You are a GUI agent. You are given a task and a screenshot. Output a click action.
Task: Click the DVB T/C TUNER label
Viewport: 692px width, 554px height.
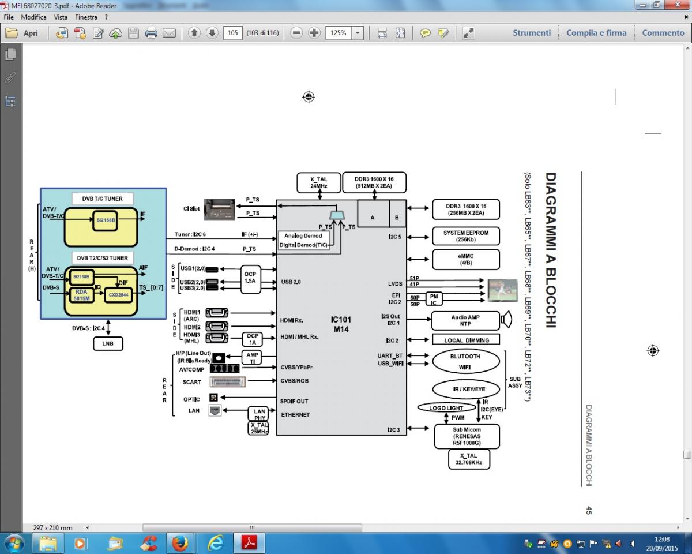click(102, 199)
